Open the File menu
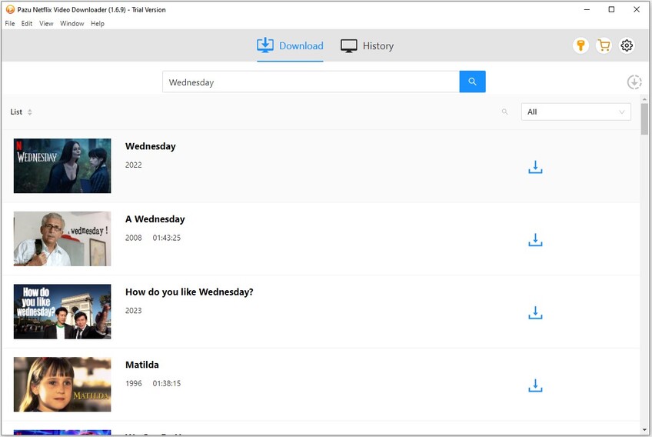The width and height of the screenshot is (652, 437). tap(10, 24)
